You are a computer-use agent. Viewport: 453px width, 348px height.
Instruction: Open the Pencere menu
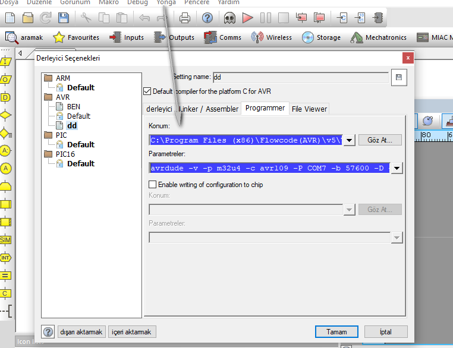coord(197,2)
